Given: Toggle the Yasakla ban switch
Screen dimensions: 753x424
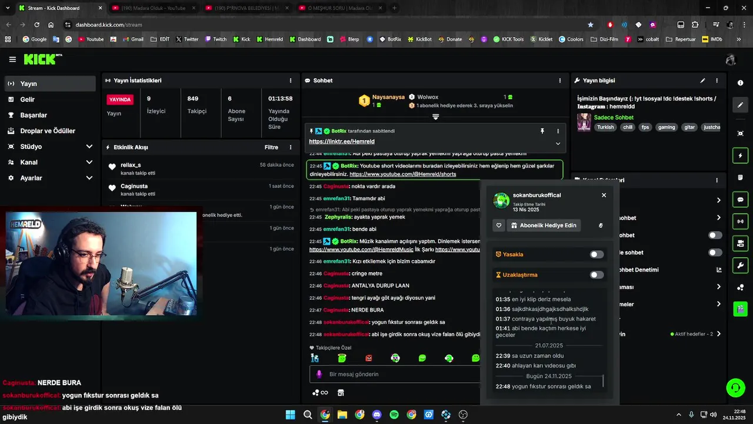Looking at the screenshot, I should 597,254.
